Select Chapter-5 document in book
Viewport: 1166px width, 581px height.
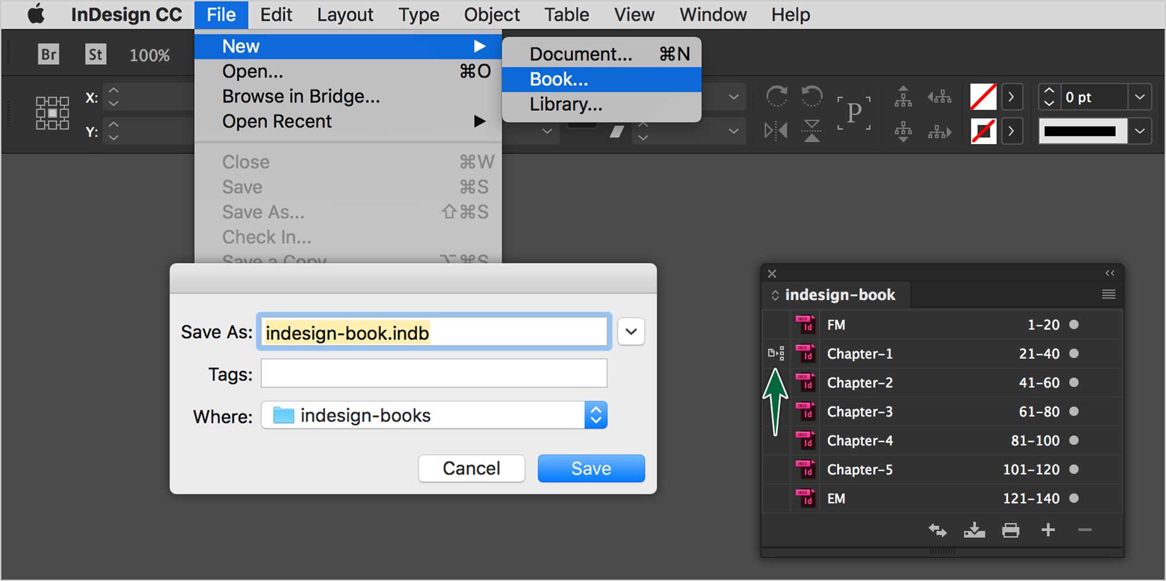pyautogui.click(x=942, y=470)
